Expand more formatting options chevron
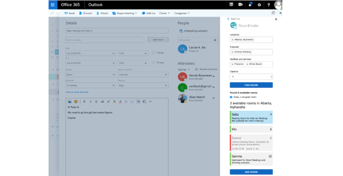343x176 pixels. [150, 102]
